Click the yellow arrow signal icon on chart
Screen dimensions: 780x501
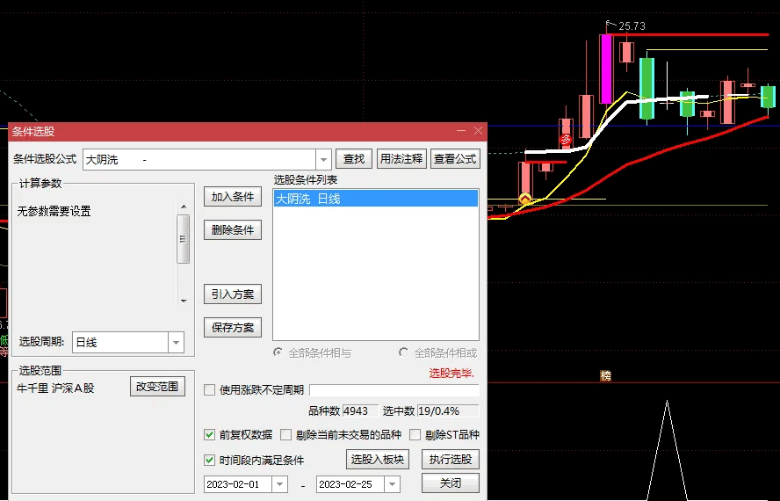click(x=524, y=200)
